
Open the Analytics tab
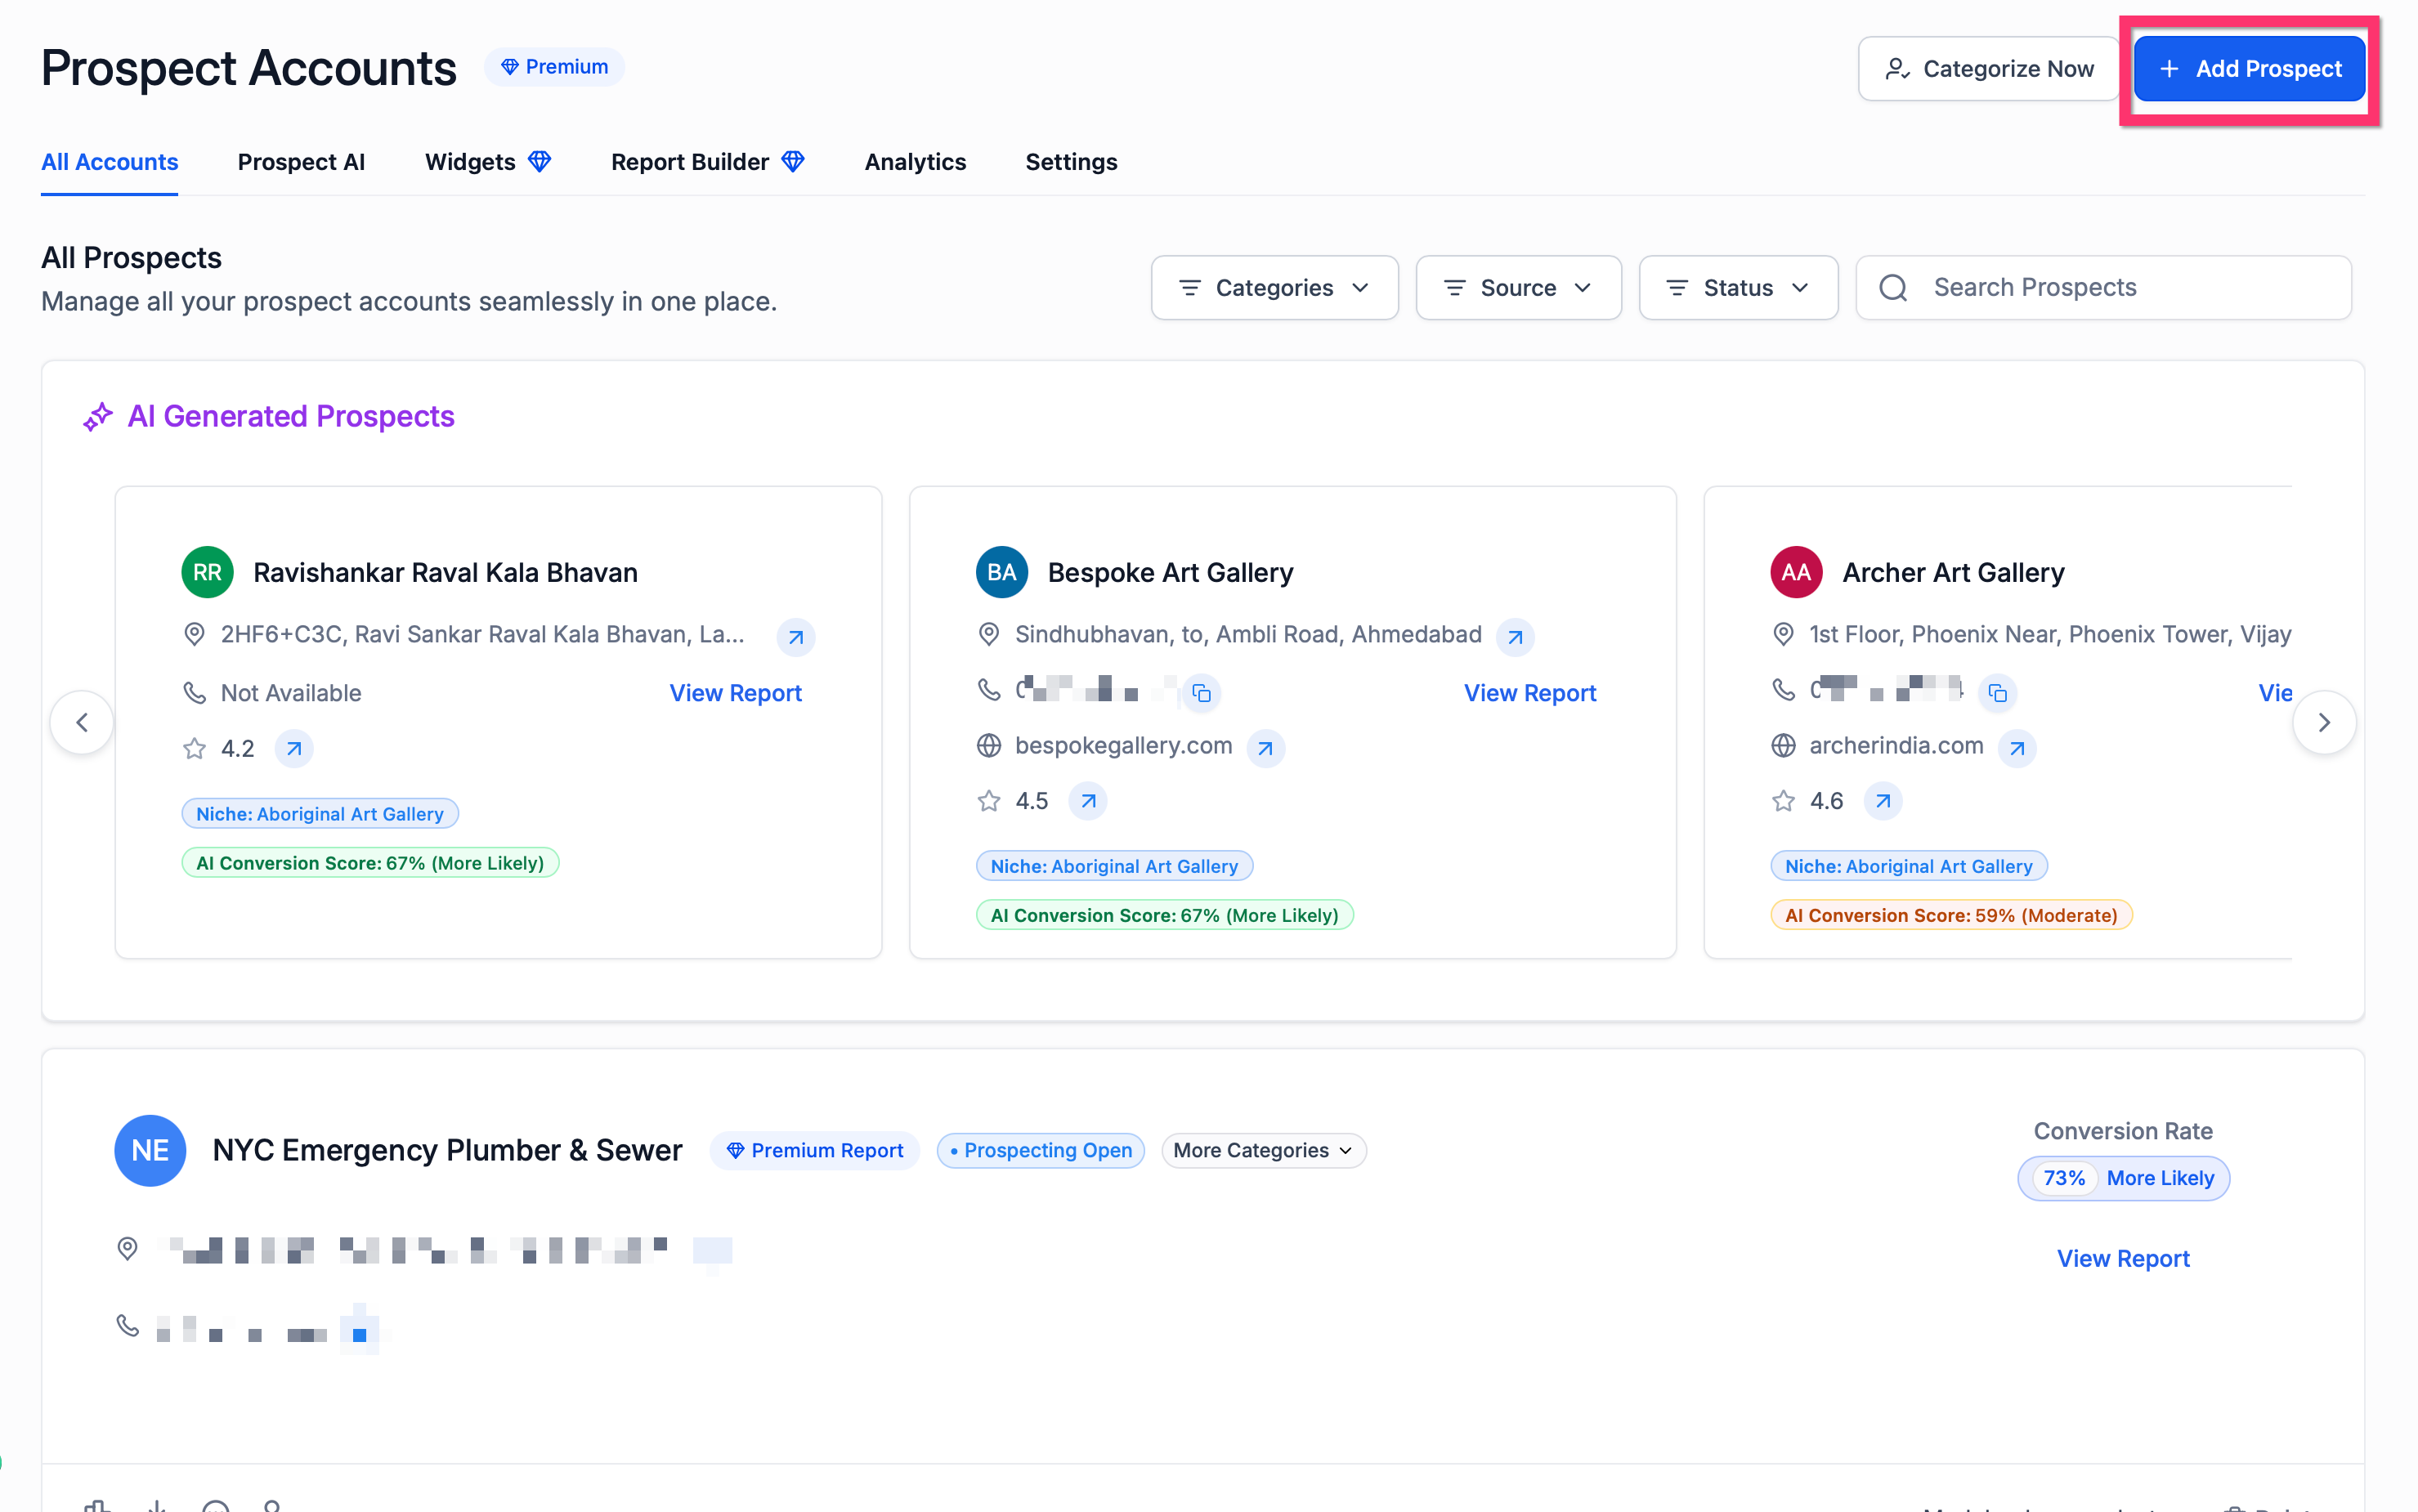[x=914, y=162]
